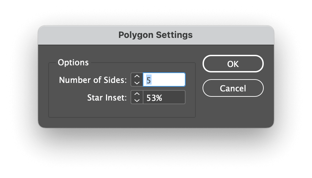Click into the Star Inset value field
Screen dimensions: 312x178
click(164, 97)
